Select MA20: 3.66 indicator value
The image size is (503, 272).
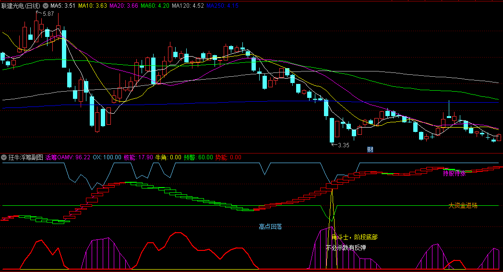coord(124,5)
